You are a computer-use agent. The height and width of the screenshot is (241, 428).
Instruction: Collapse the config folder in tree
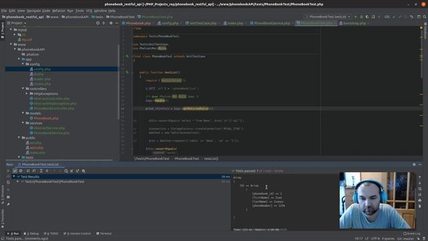(x=23, y=64)
